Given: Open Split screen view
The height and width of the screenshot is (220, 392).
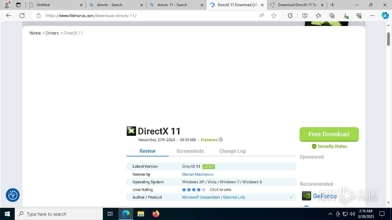Looking at the screenshot, I should 305,16.
